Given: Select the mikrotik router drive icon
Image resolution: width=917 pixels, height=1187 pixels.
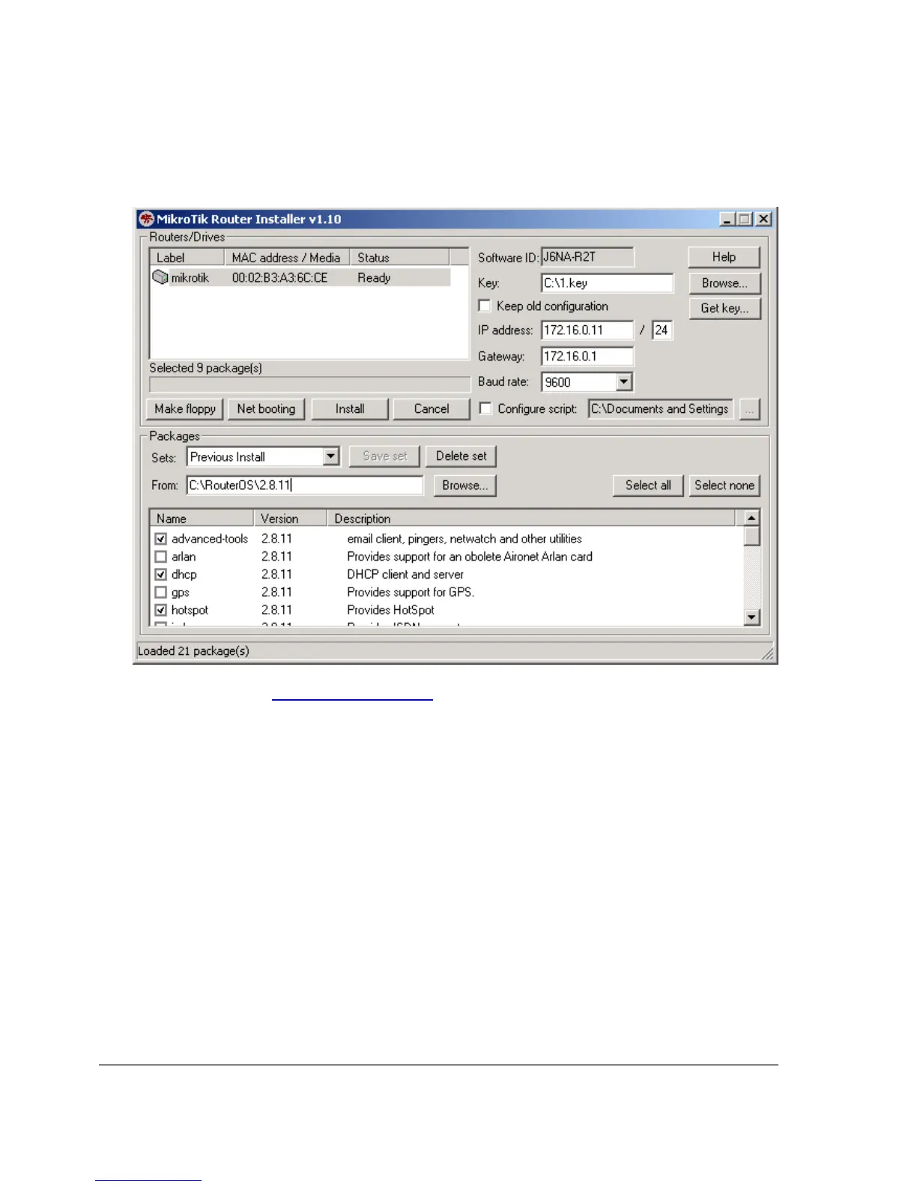Looking at the screenshot, I should pyautogui.click(x=160, y=277).
